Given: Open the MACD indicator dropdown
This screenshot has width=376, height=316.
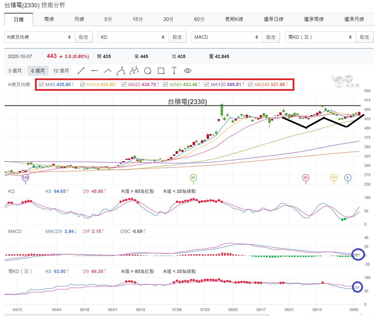Looking at the screenshot, I should pyautogui.click(x=227, y=37).
